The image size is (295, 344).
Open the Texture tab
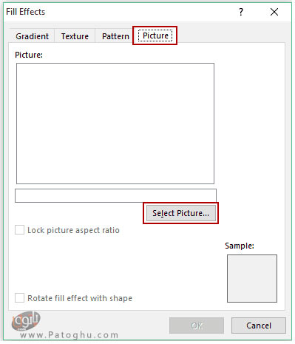75,36
